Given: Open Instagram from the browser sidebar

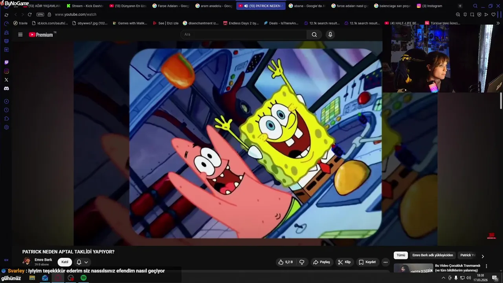Looking at the screenshot, I should tap(6, 71).
